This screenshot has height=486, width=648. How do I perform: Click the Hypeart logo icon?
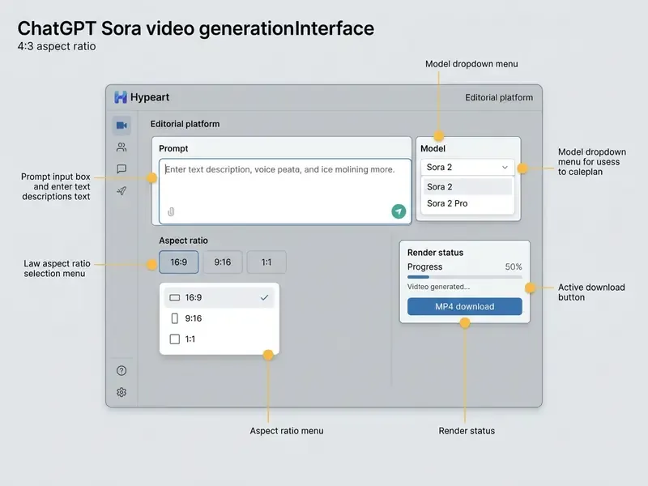pos(120,97)
